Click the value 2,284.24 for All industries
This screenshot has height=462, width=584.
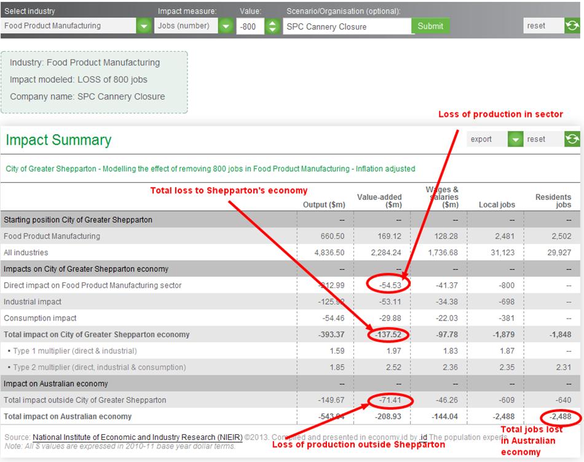pyautogui.click(x=386, y=253)
